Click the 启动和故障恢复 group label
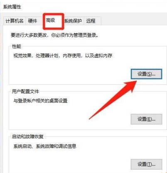The height and width of the screenshot is (173, 167). click(28, 137)
